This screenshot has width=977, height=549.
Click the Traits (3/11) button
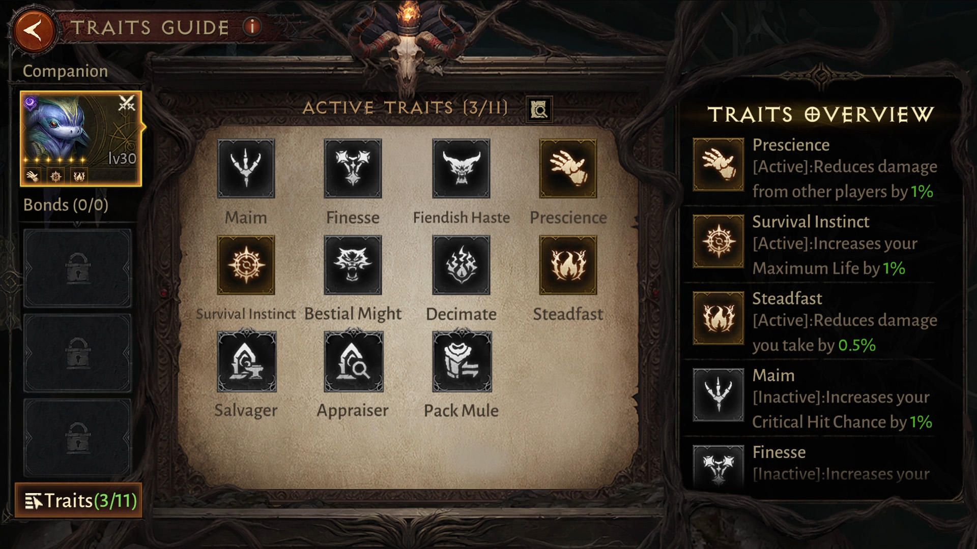coord(78,501)
